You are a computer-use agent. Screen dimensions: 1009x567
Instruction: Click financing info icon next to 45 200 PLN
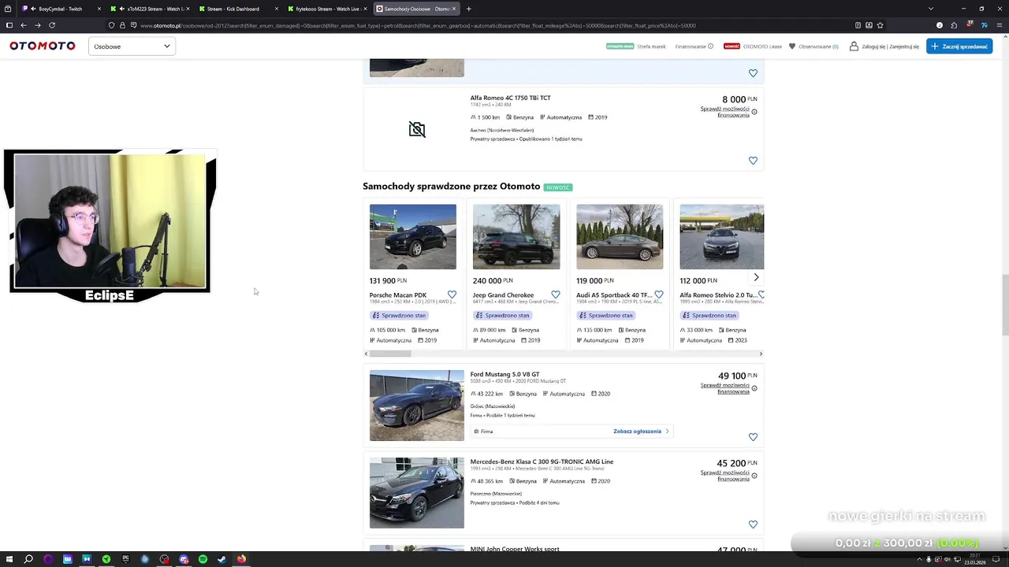tap(754, 476)
